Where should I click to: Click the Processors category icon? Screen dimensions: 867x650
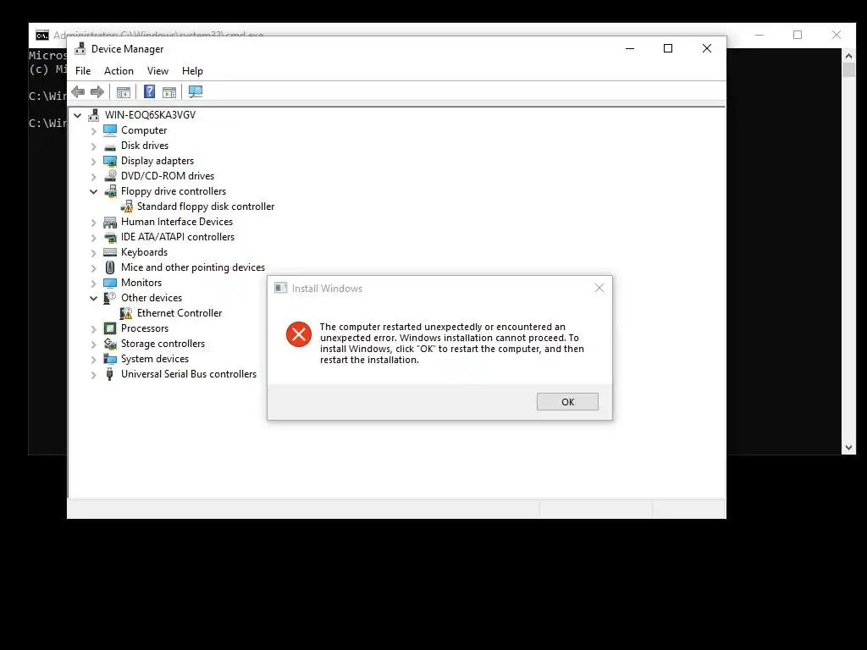click(x=110, y=328)
